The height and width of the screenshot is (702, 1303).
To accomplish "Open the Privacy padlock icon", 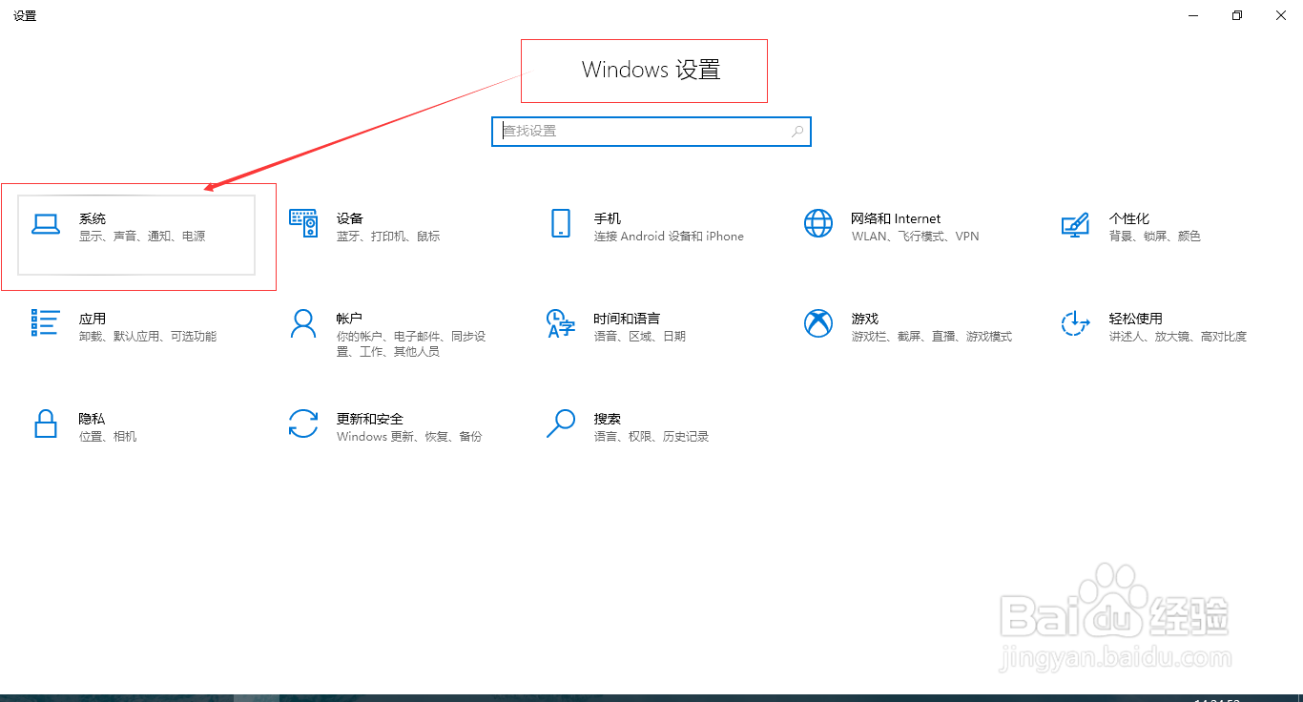I will pos(45,423).
